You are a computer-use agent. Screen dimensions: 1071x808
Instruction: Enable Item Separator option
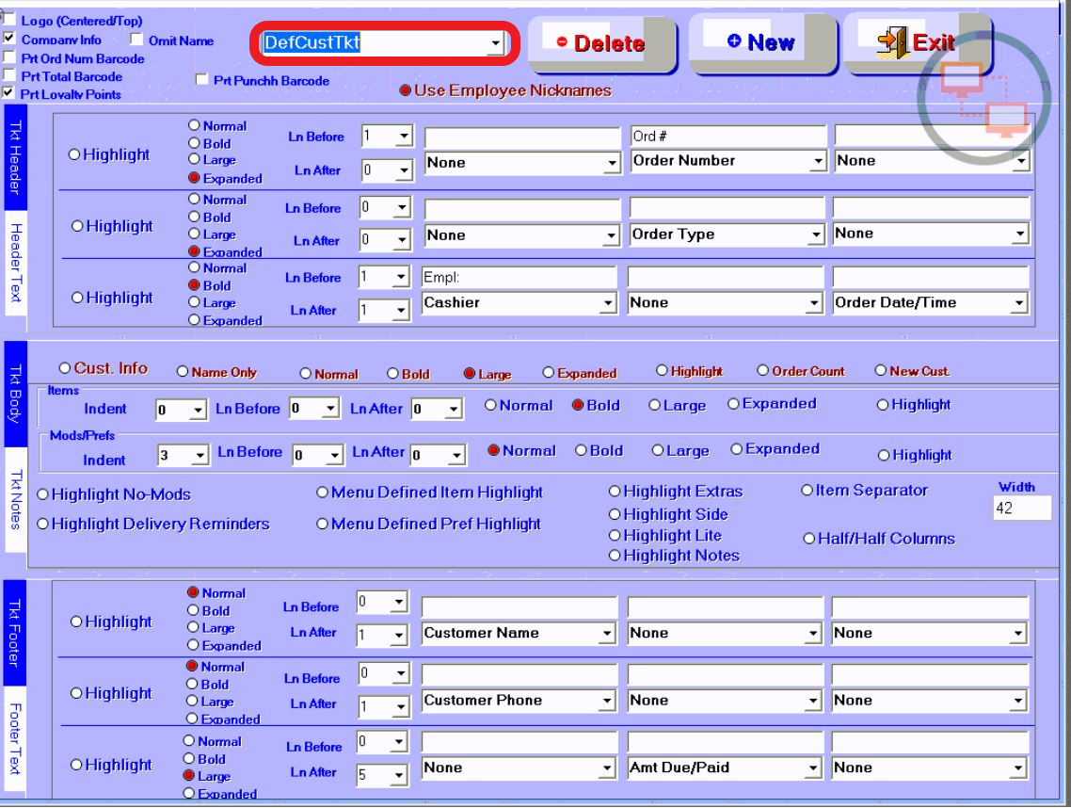[807, 490]
